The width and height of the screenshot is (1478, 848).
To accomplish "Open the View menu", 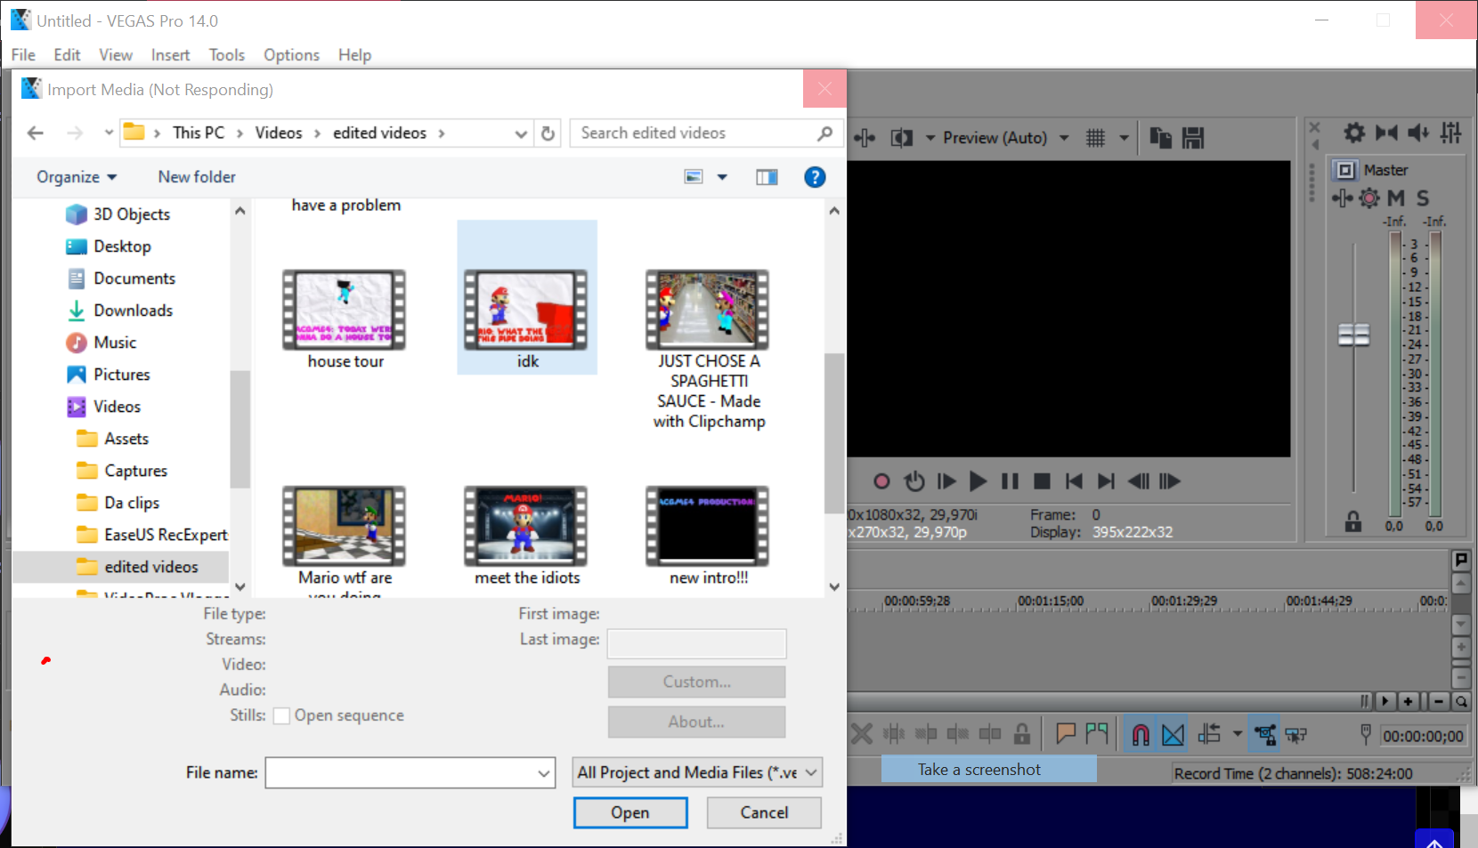I will point(116,55).
